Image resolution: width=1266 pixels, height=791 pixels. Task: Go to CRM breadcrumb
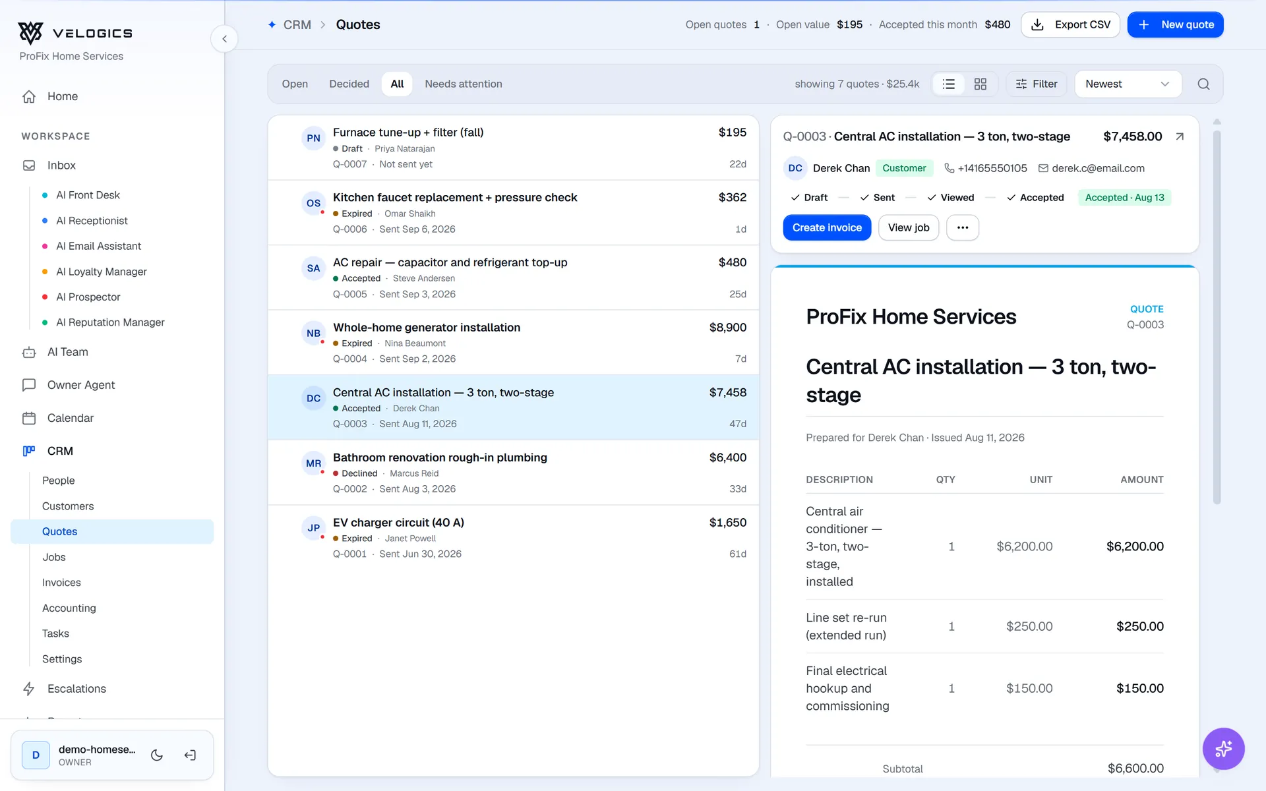pos(297,24)
